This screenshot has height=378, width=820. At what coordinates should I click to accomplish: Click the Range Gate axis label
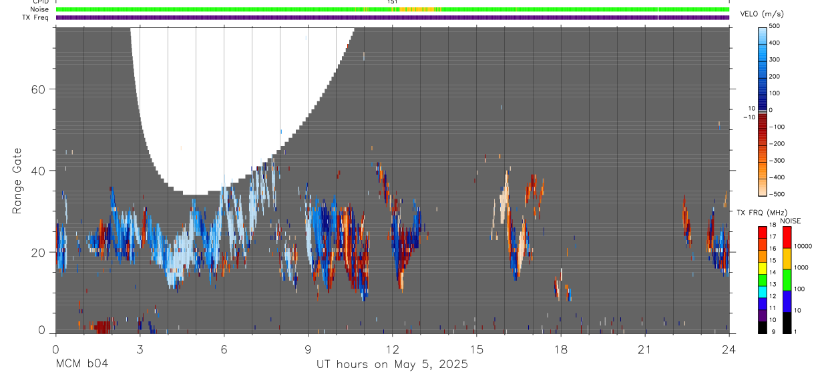[x=18, y=181]
